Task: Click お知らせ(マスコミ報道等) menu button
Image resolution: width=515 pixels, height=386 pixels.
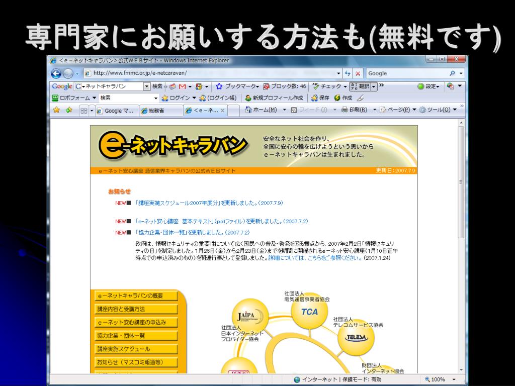Action: coord(136,362)
